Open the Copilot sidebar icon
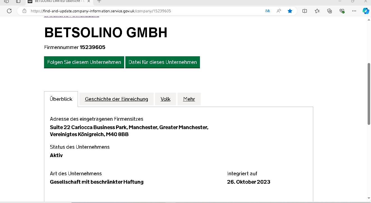The height and width of the screenshot is (203, 371). pyautogui.click(x=365, y=11)
